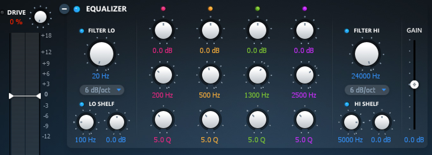Image resolution: width=432 pixels, height=155 pixels.
Task: Click the large Filter Hi frequency knob
Action: tap(367, 54)
